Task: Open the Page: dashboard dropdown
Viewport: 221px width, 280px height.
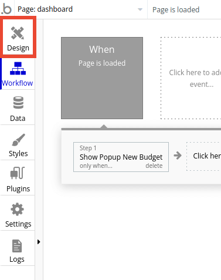Action: click(80, 9)
